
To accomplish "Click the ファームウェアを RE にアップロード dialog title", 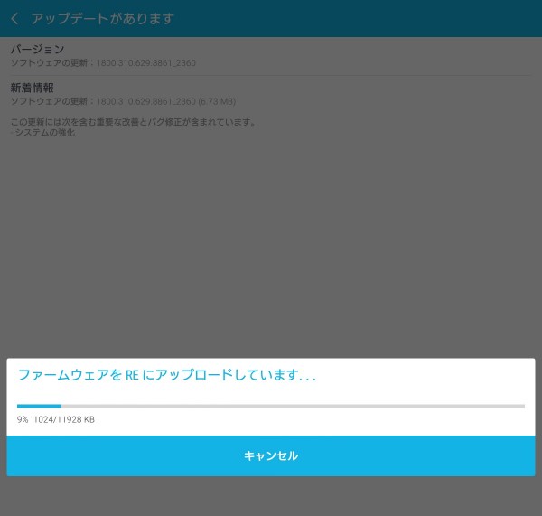I will tap(167, 375).
